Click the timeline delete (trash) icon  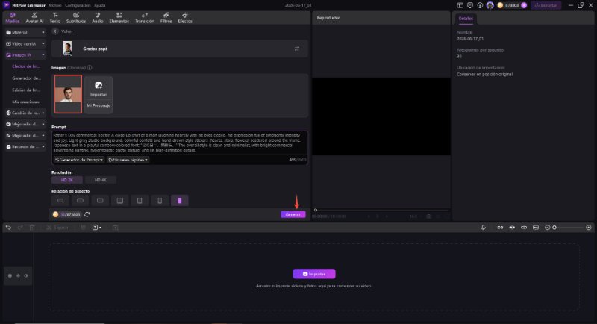click(32, 227)
